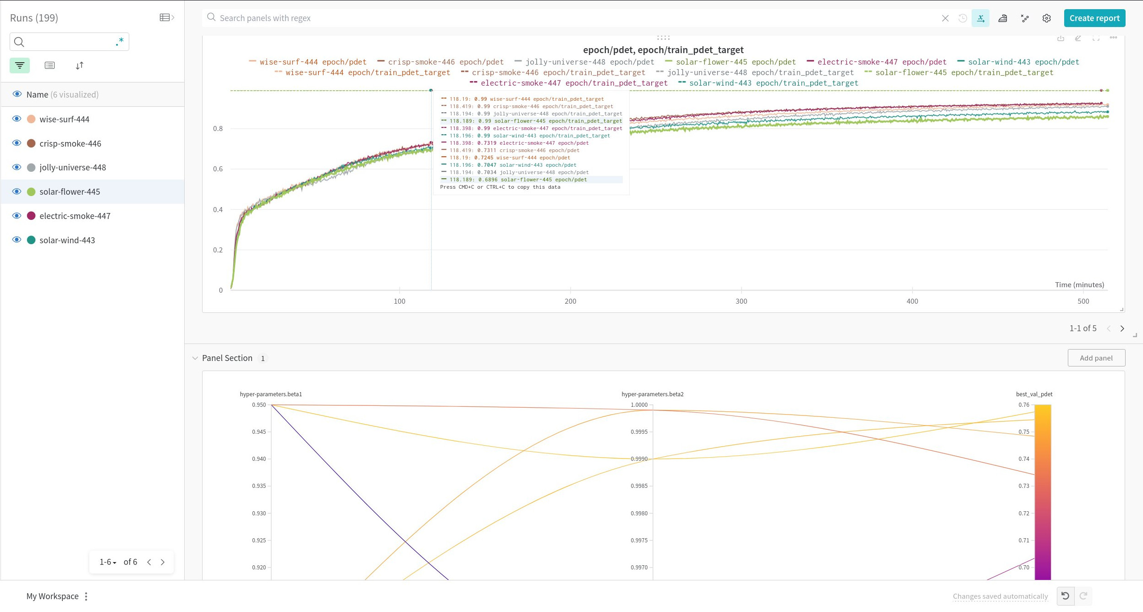Expand the runs table with the table icon
Viewport: 1143px width, 612px height.
165,17
